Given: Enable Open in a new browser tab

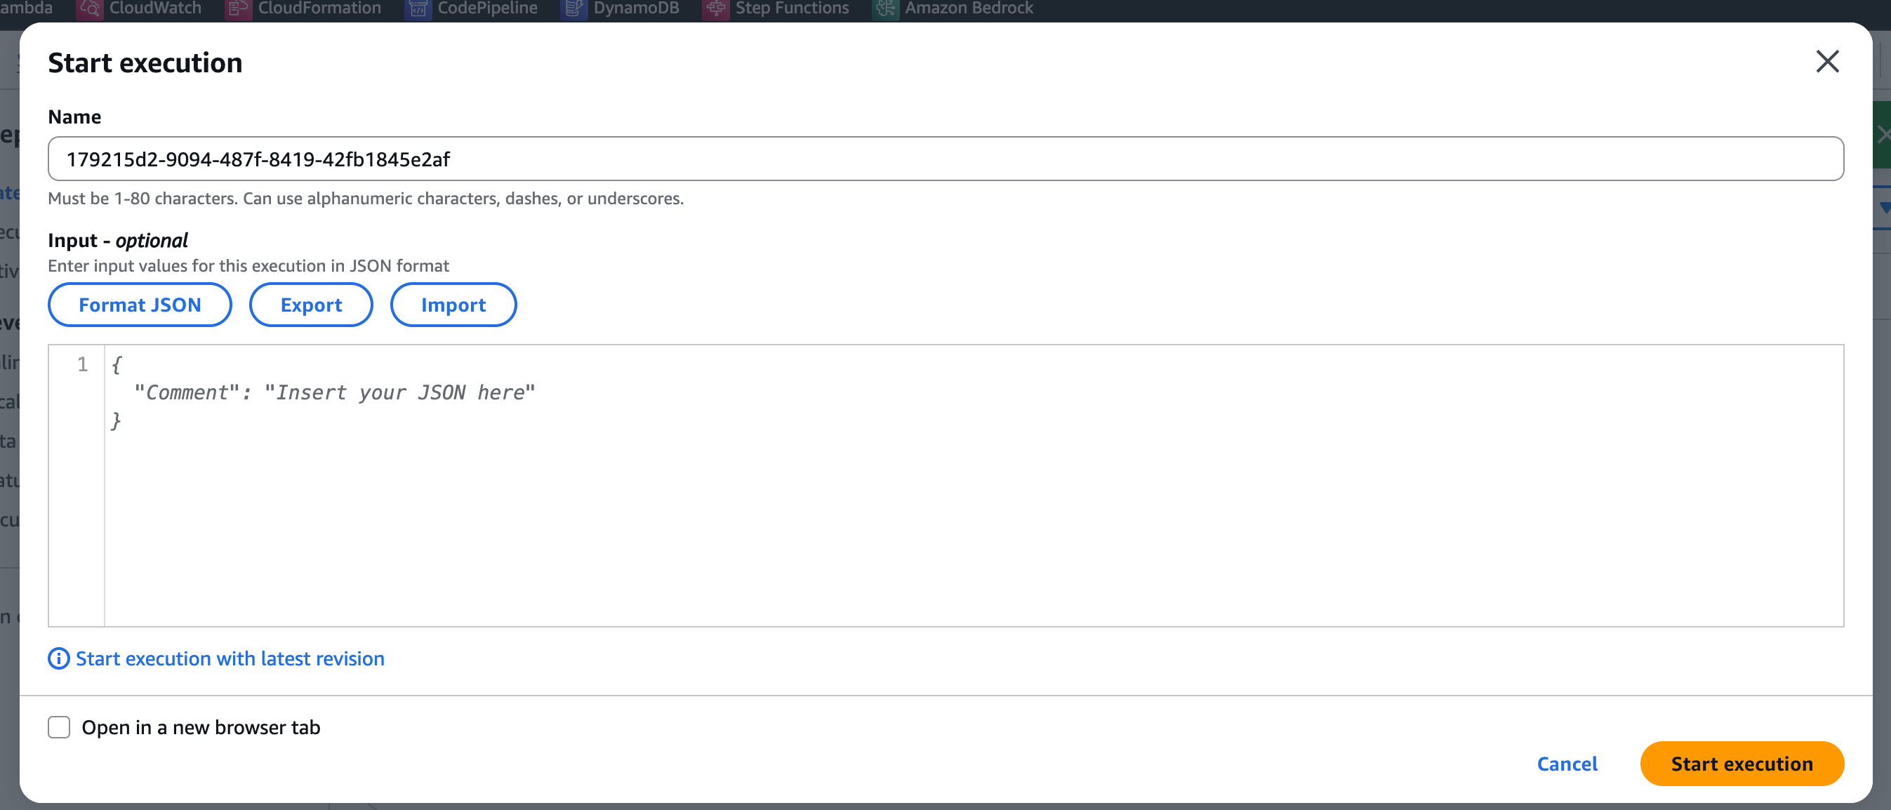Looking at the screenshot, I should pyautogui.click(x=59, y=727).
